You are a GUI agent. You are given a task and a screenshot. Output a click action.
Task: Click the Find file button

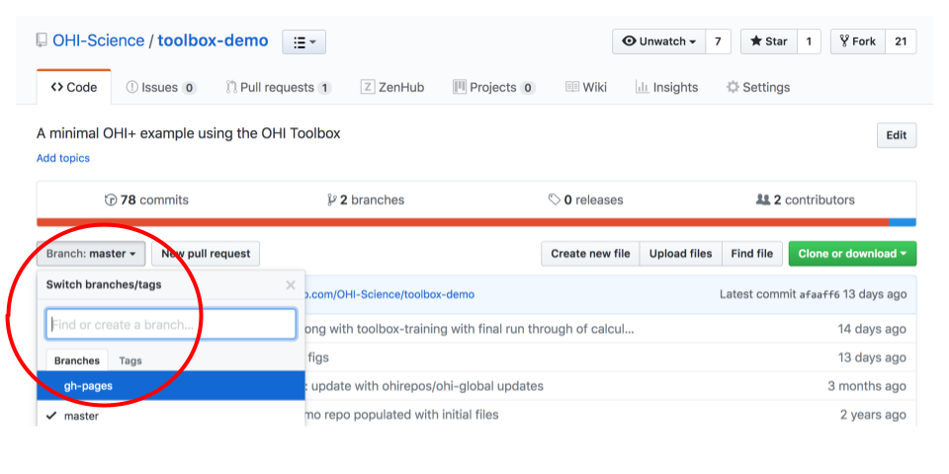(752, 254)
